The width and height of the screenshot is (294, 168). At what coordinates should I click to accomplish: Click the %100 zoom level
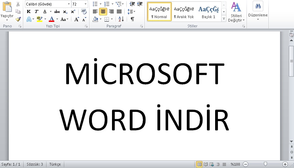click(x=235, y=165)
